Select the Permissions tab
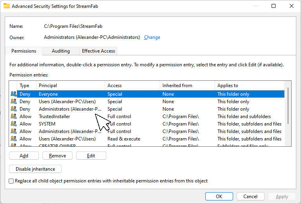Image resolution: width=301 pixels, height=204 pixels. pos(24,51)
